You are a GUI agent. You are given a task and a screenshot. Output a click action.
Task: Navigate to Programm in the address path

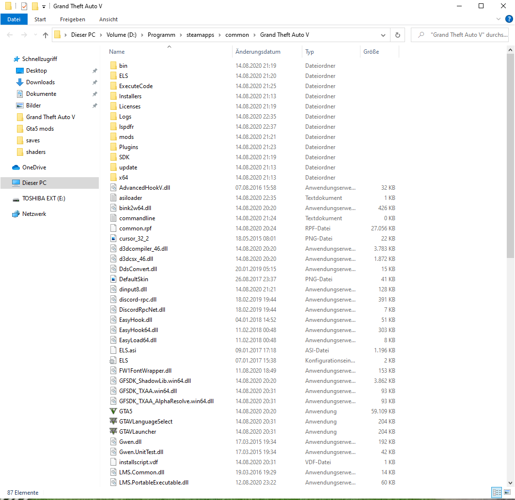161,35
